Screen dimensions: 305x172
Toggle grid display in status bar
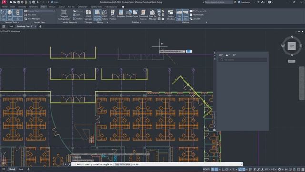pyautogui.click(x=213, y=169)
